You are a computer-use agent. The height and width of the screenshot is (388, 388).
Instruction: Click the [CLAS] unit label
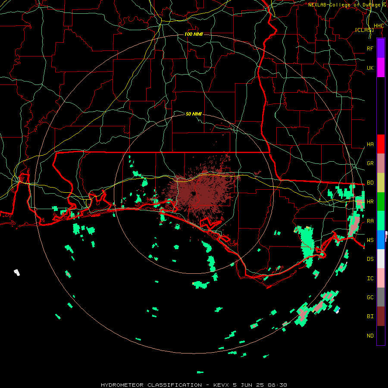(364, 30)
